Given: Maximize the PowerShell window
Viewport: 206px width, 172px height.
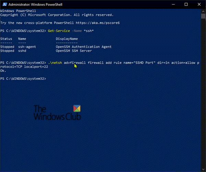Looking at the screenshot, I should coord(186,4).
